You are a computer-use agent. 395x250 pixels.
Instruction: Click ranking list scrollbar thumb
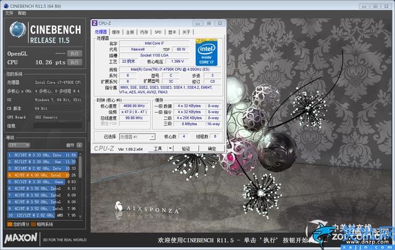point(80,167)
